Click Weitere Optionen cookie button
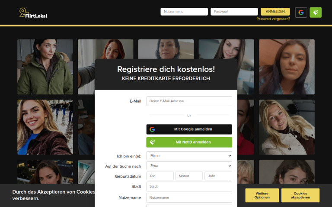The width and height of the screenshot is (332, 207). point(262,195)
